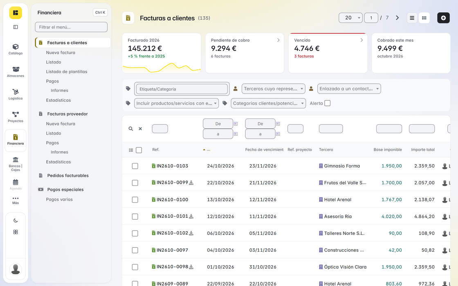458x286 pixels.
Task: Select Listado de plantillas menu item
Action: [67, 71]
